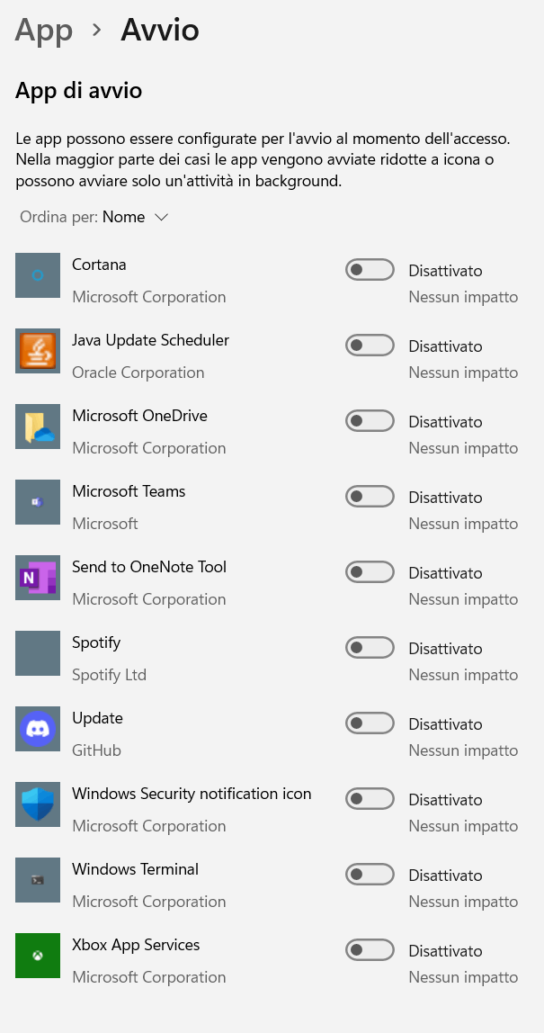
Task: Select the Spotify name text
Action: click(96, 642)
